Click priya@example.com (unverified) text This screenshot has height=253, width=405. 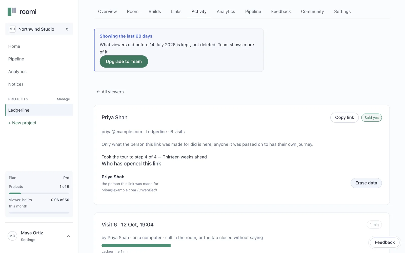129,190
